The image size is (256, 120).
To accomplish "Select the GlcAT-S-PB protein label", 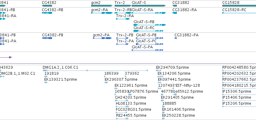I will (x=146, y=35).
